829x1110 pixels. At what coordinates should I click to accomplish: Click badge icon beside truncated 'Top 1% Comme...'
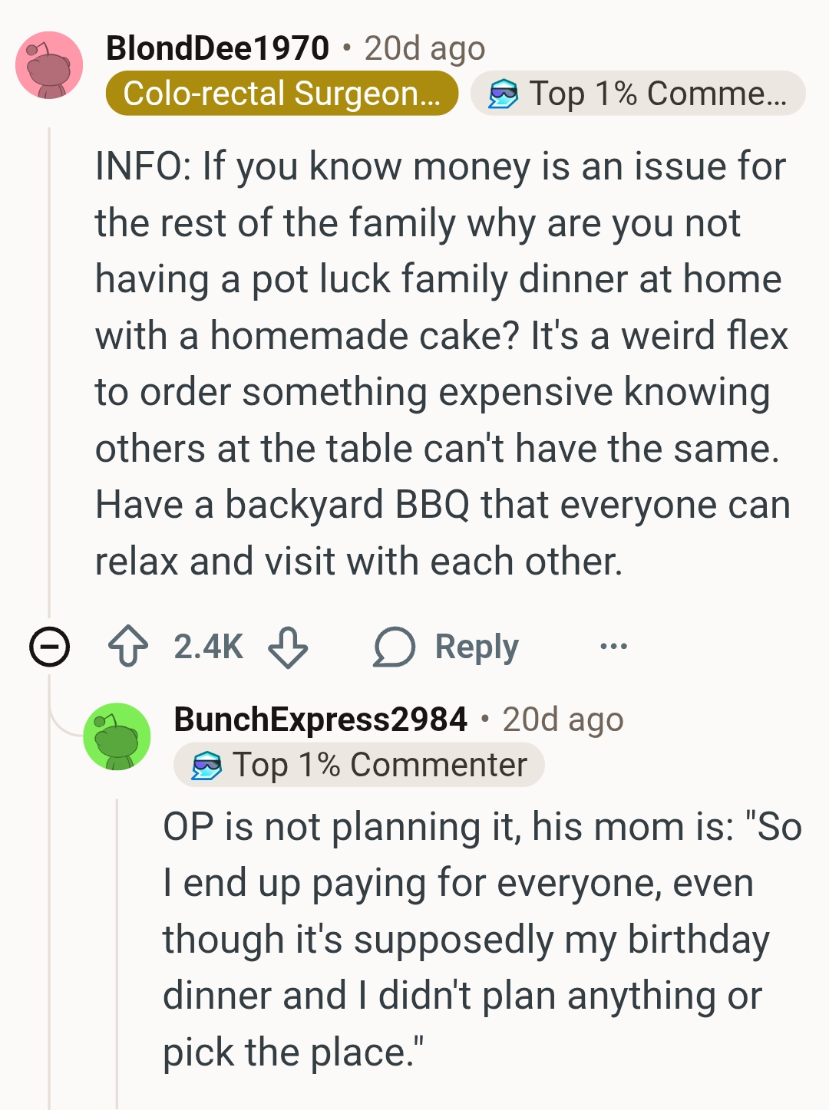tap(504, 94)
